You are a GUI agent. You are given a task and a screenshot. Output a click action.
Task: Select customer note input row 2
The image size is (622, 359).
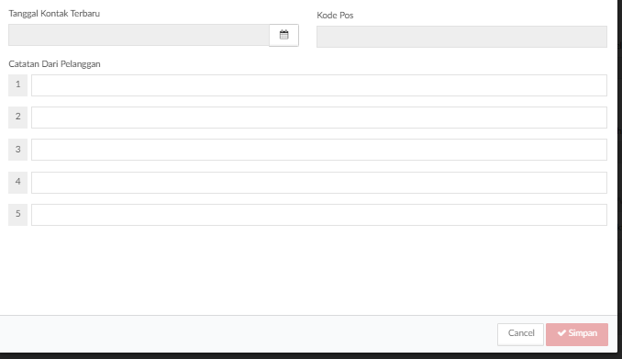[319, 118]
